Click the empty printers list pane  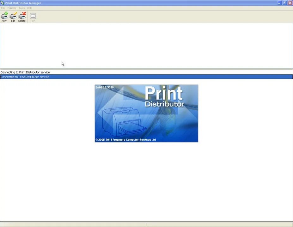[x=146, y=46]
